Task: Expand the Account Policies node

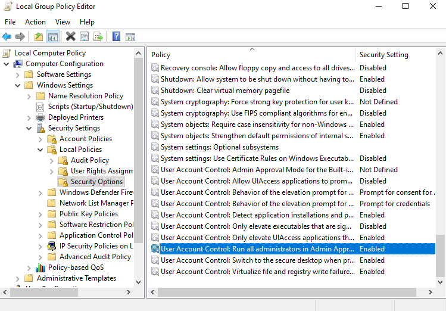Action: [40, 139]
